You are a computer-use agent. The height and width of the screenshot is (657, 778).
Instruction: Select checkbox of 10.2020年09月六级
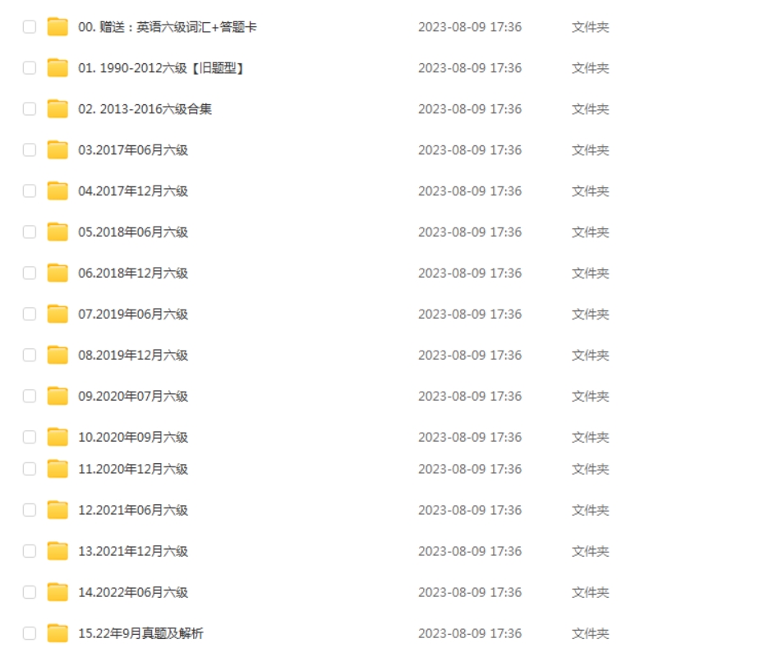pos(30,437)
